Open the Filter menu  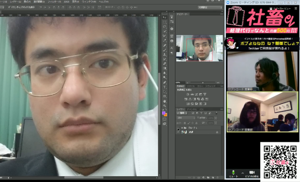coord(53,2)
